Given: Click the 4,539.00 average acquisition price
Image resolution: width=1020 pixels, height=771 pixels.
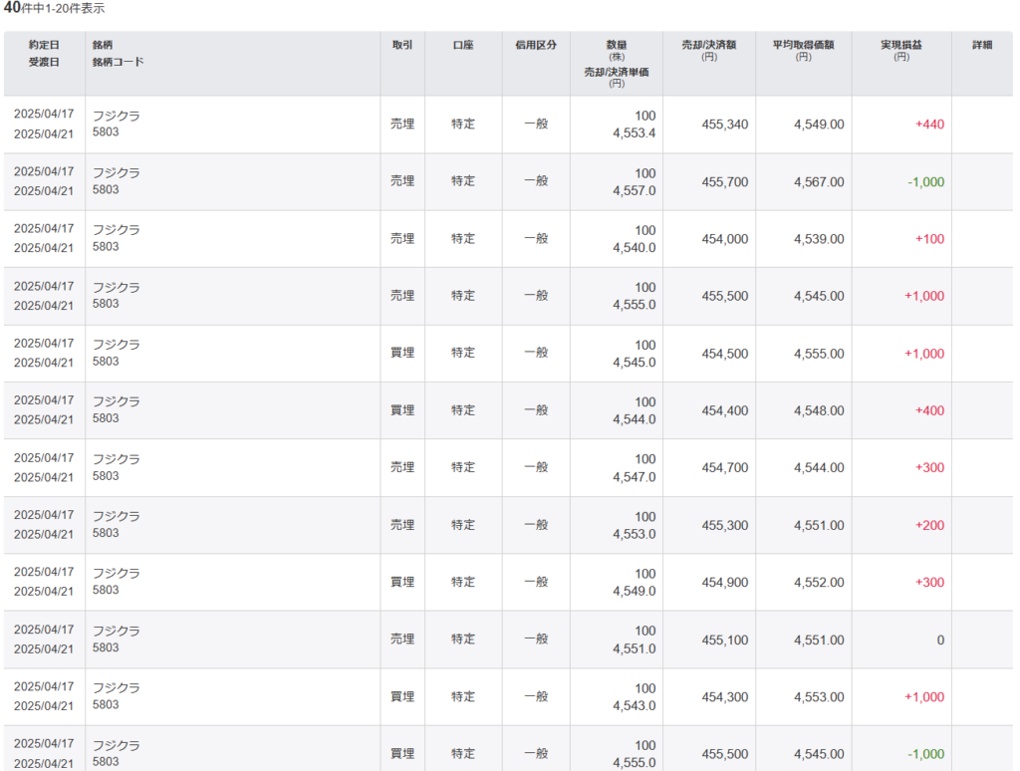Looking at the screenshot, I should coord(819,239).
